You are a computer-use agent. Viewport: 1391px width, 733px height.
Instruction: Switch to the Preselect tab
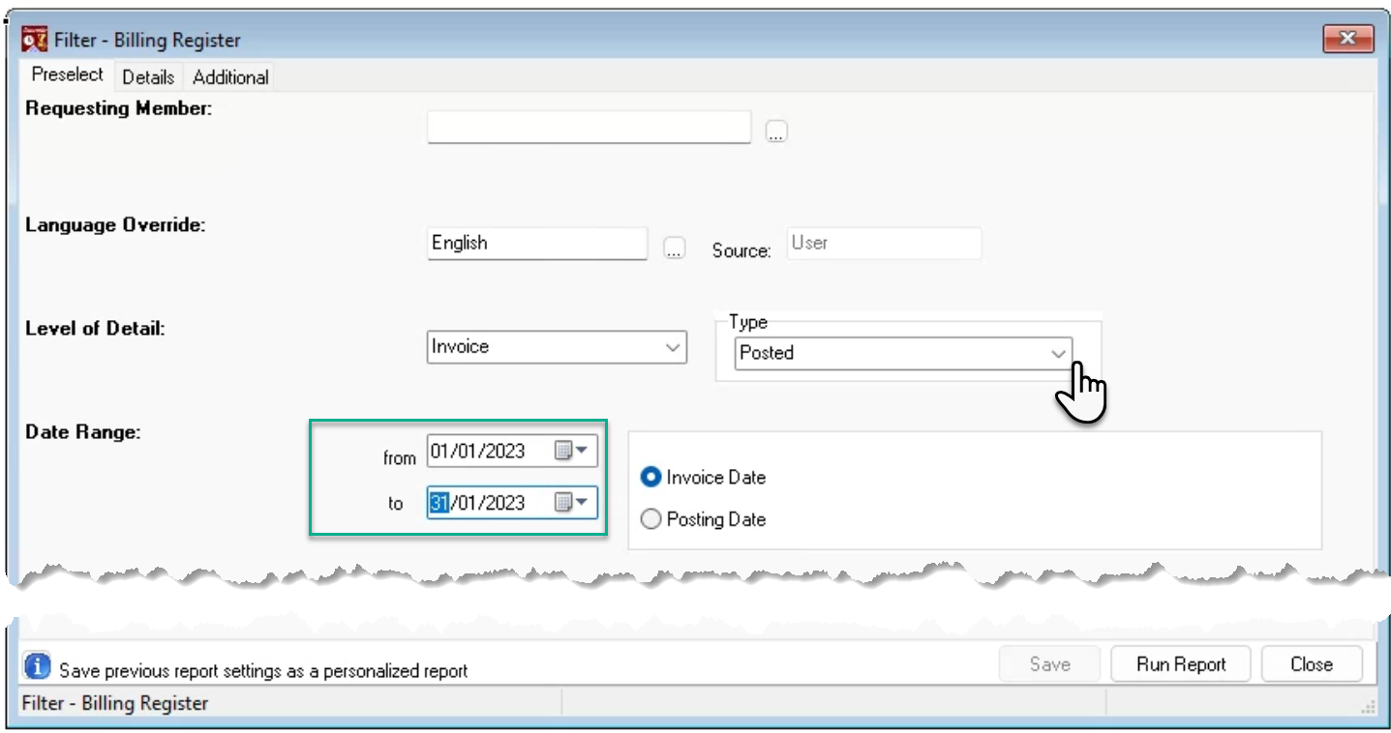coord(68,74)
